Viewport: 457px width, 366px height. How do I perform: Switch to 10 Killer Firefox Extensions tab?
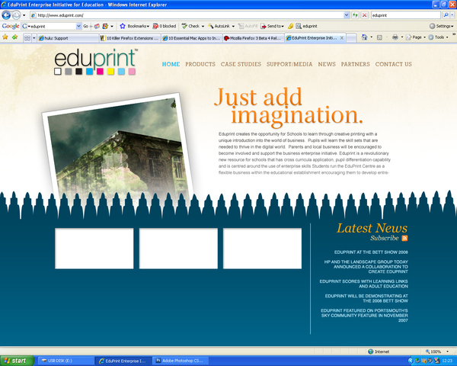click(129, 38)
